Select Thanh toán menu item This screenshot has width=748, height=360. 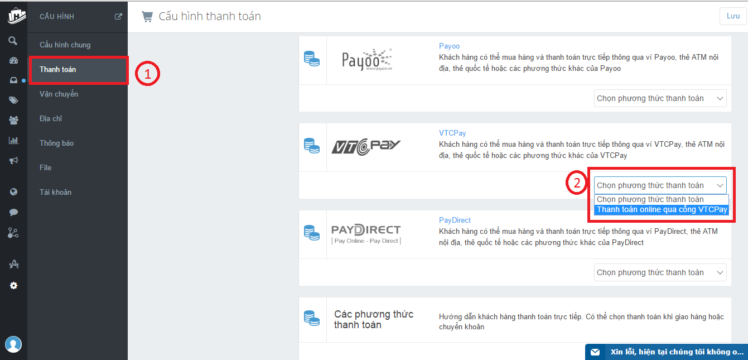click(78, 69)
